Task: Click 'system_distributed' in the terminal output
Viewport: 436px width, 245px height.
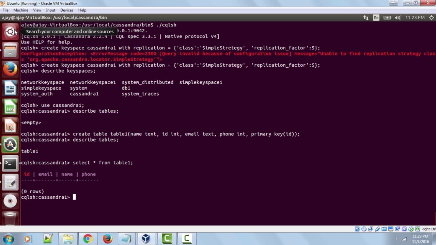Action: pyautogui.click(x=147, y=82)
